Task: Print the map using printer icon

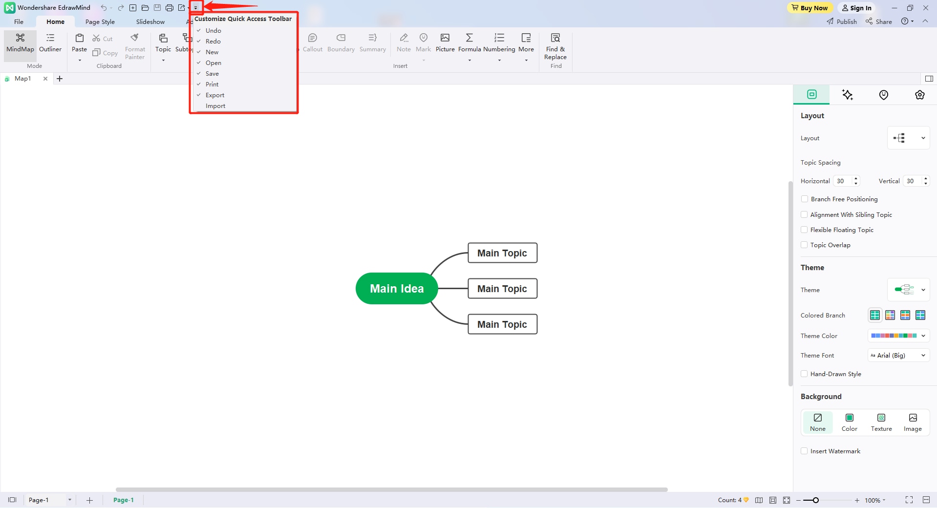Action: click(170, 8)
